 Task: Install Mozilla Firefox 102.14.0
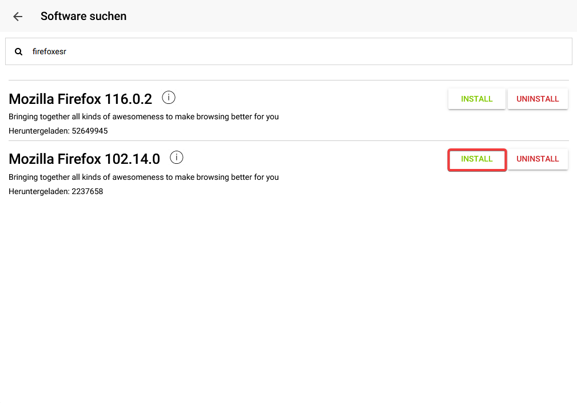tap(476, 159)
